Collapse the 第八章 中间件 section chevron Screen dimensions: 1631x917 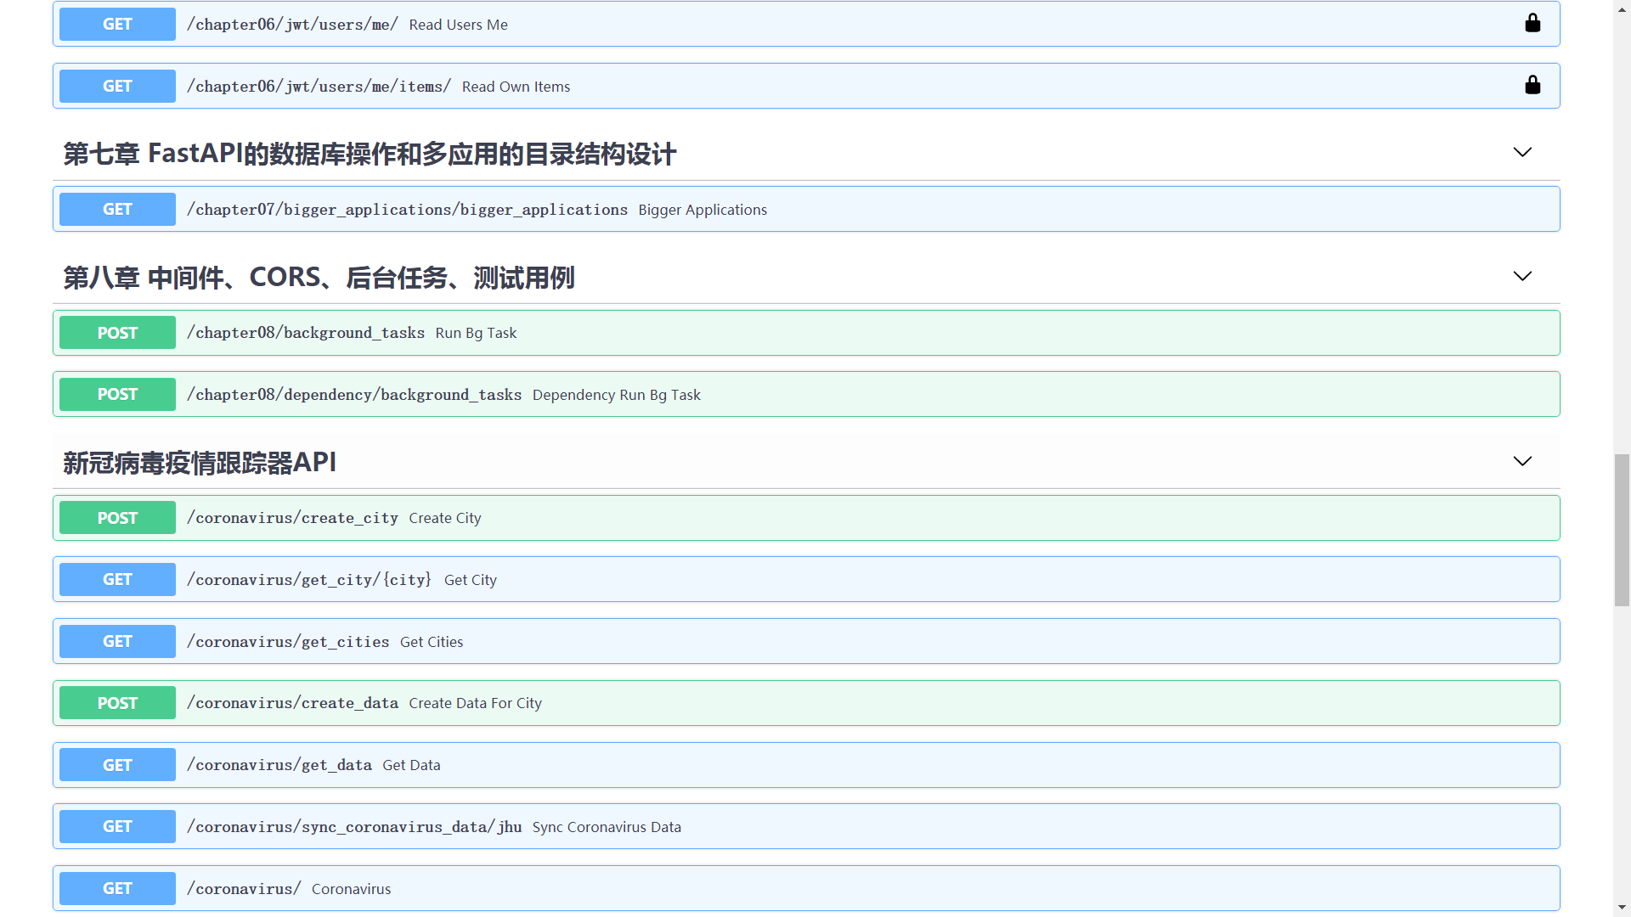click(1521, 277)
